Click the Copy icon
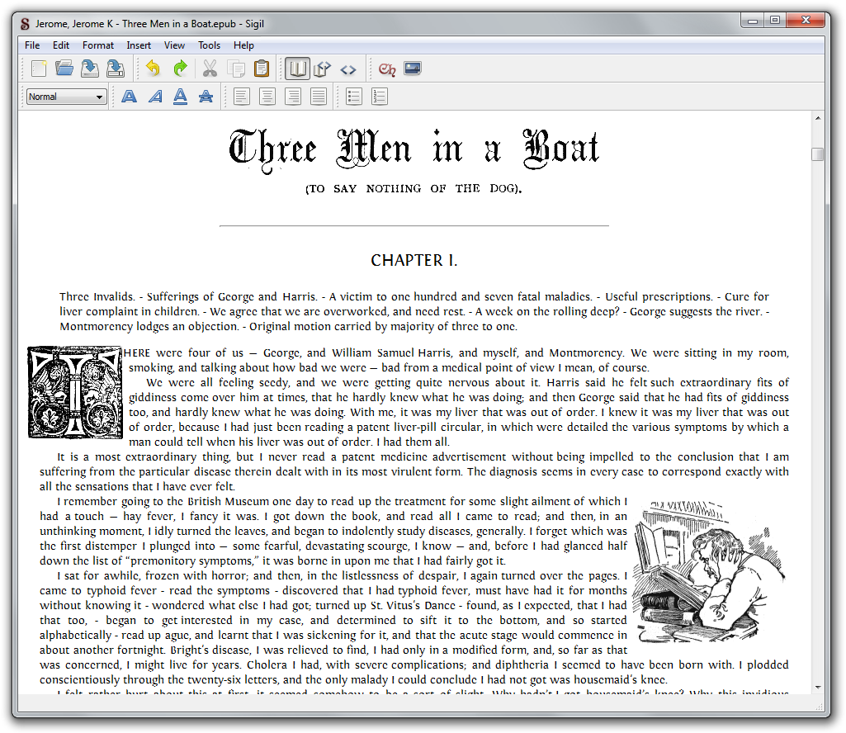 pos(236,69)
